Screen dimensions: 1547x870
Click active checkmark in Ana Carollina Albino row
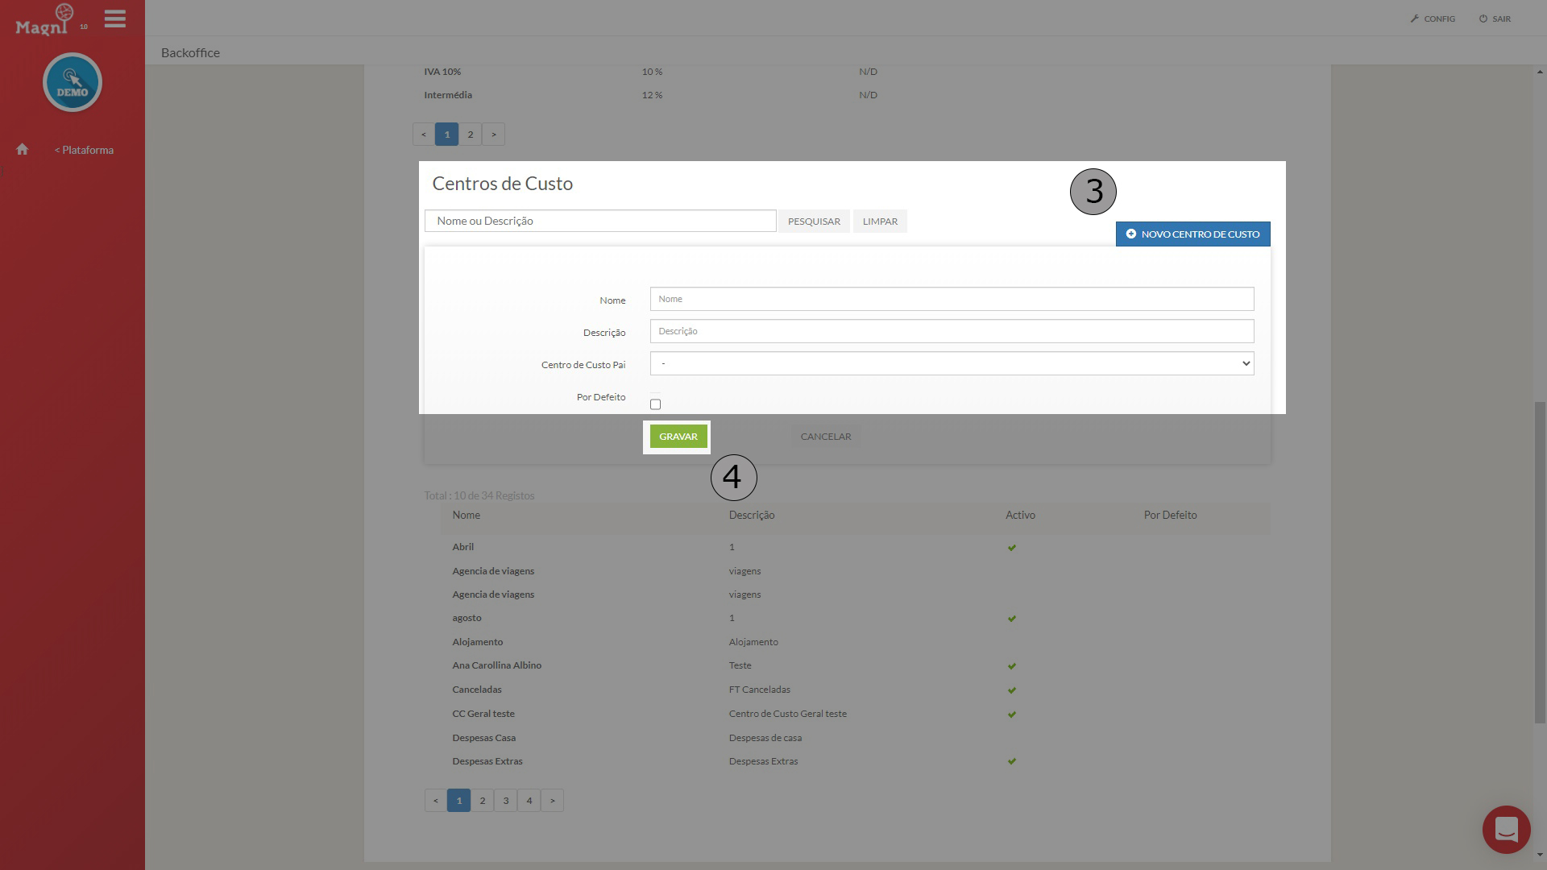click(1012, 666)
